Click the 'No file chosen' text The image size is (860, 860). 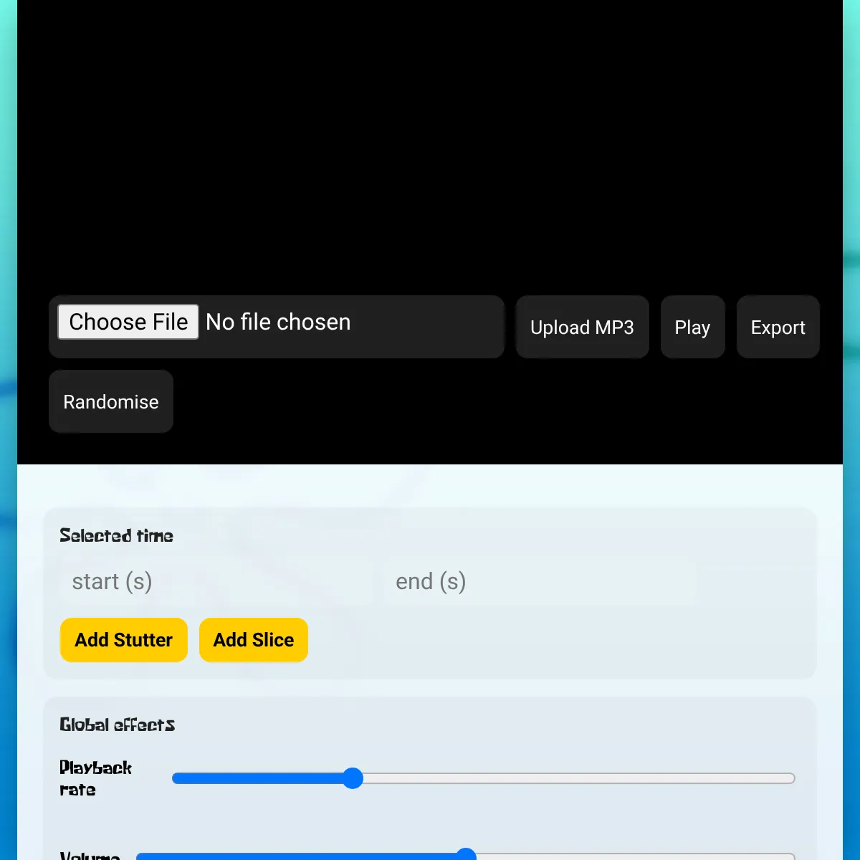278,322
